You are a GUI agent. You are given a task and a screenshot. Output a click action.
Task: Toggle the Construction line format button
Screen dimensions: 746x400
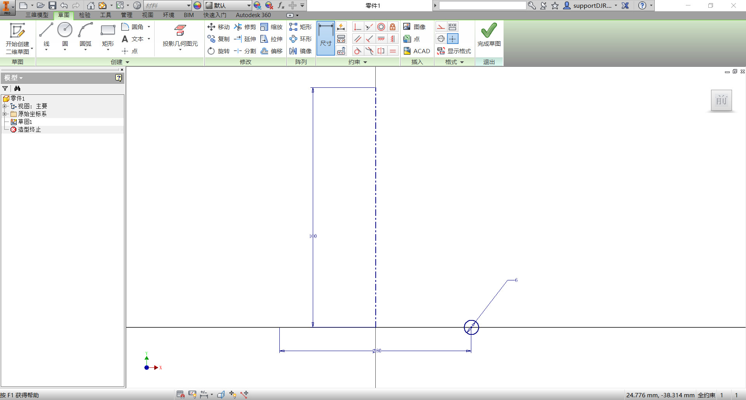(441, 27)
